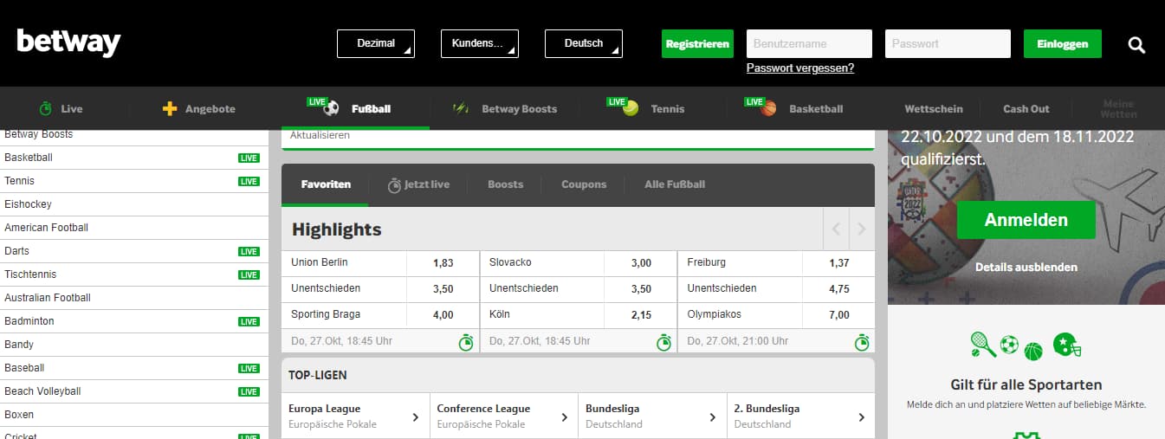Click stopwatch icon under Union Berlin match
The width and height of the screenshot is (1165, 439).
[x=466, y=342]
